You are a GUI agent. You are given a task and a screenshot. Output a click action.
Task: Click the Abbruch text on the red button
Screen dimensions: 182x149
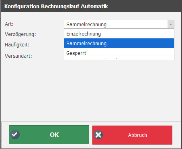tap(137, 135)
